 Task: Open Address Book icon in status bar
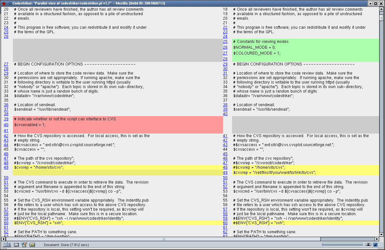[32, 245]
